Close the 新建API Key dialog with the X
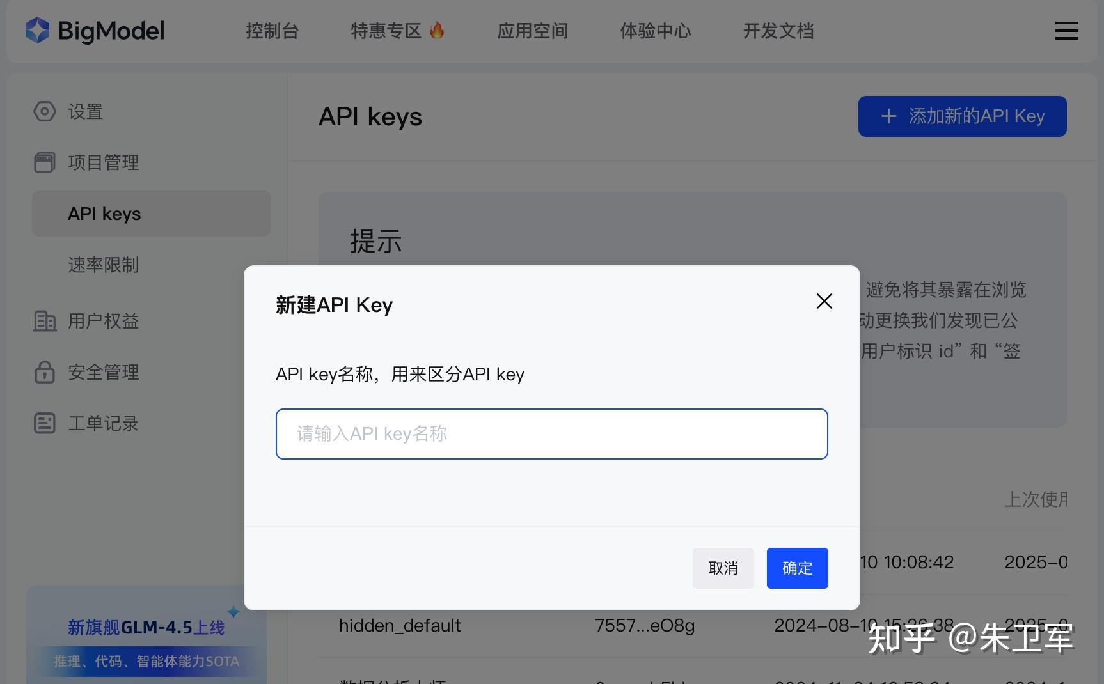The width and height of the screenshot is (1104, 684). (824, 301)
